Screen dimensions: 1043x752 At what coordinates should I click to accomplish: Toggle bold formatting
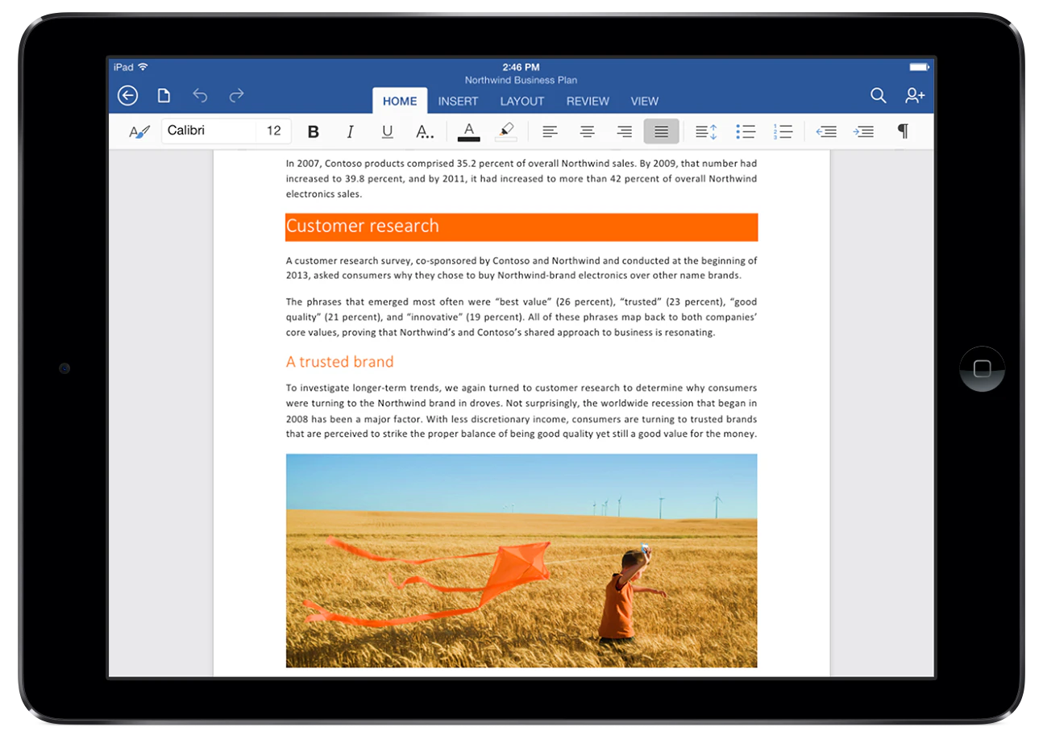[313, 131]
